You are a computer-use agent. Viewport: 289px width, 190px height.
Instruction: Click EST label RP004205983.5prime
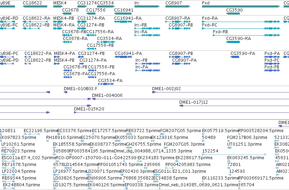pos(188,165)
